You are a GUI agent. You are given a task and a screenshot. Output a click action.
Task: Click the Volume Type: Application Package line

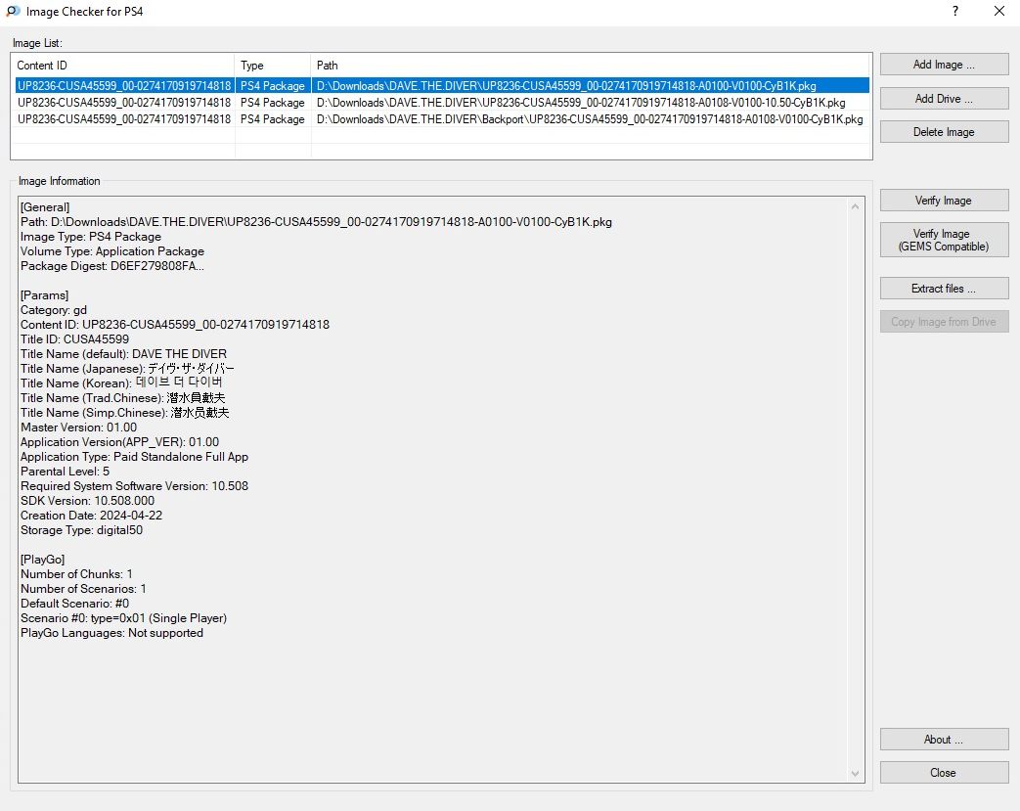[x=111, y=251]
